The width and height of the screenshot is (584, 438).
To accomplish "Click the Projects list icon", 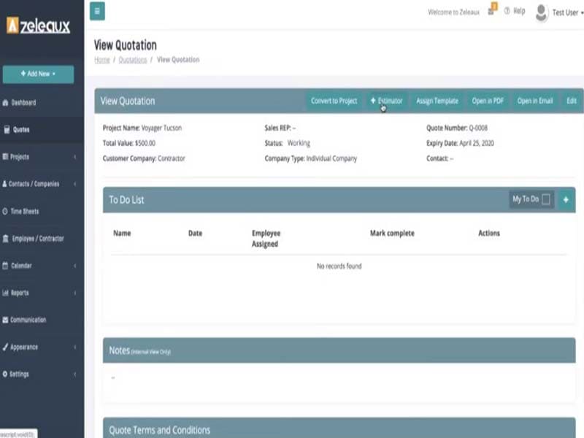I will pyautogui.click(x=5, y=157).
